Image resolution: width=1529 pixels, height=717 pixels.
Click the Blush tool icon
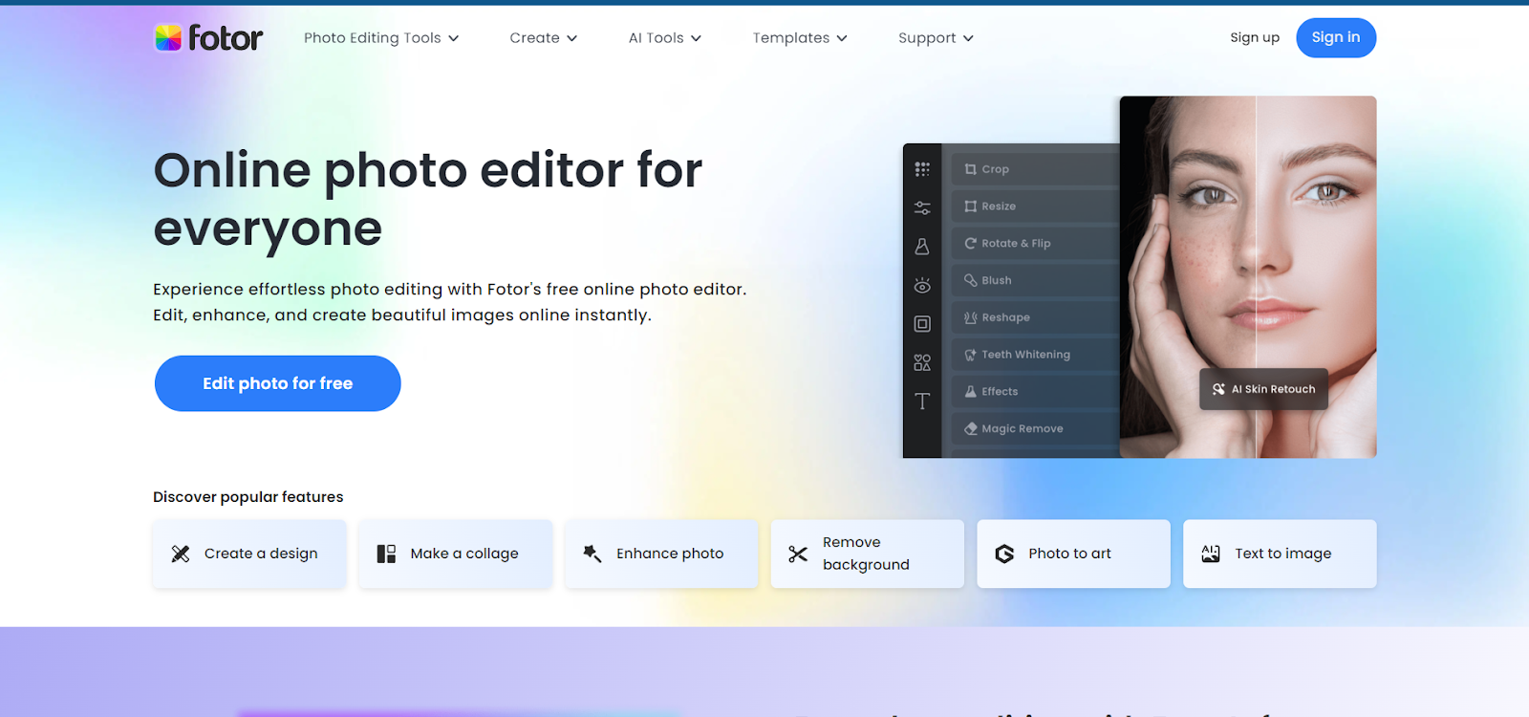coord(971,280)
